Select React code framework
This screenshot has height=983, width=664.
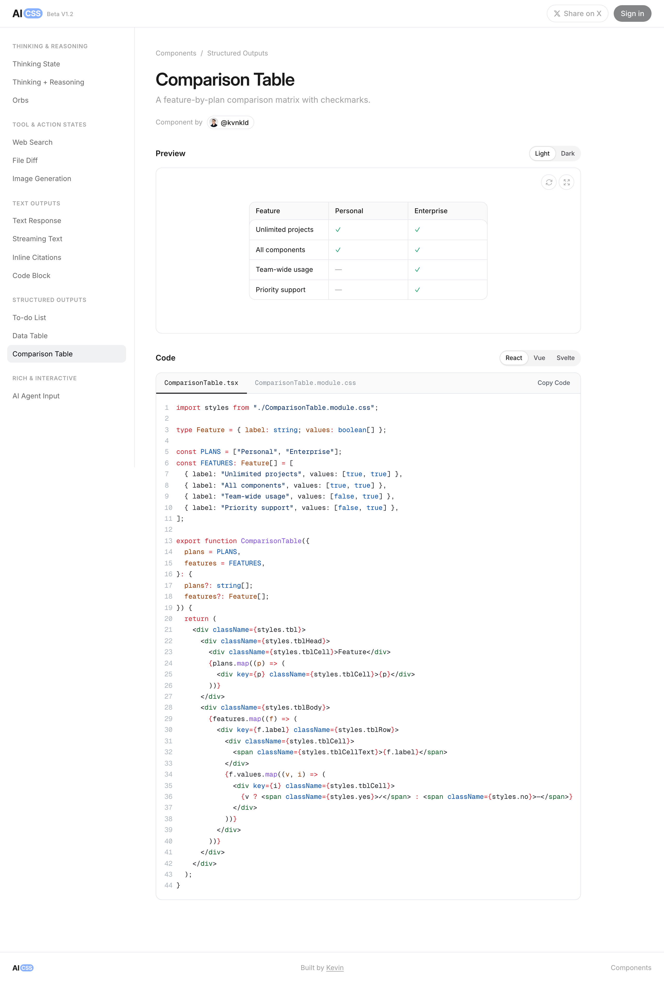pyautogui.click(x=514, y=358)
